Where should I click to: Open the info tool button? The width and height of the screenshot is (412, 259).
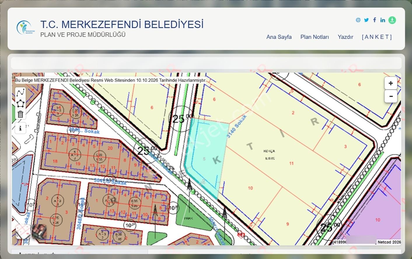[20, 128]
